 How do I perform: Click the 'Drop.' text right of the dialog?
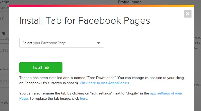197,48
